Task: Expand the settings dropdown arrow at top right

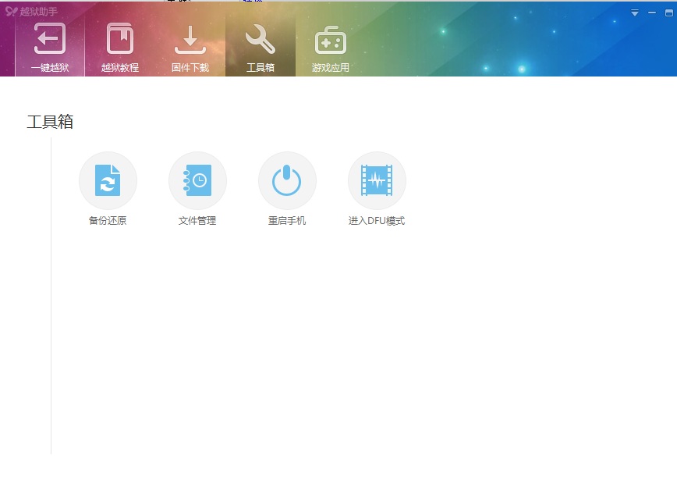Action: tap(634, 11)
